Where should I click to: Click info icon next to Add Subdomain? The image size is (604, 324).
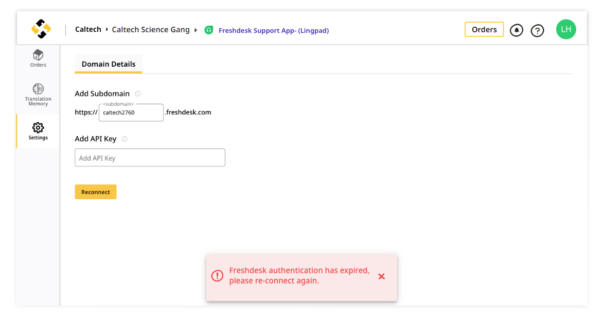[x=137, y=94]
